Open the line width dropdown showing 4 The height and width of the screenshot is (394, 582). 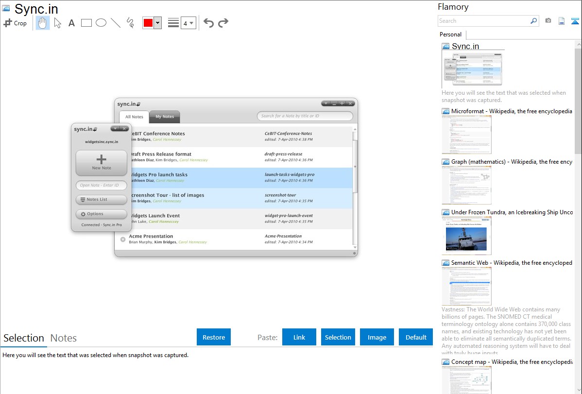pos(188,23)
